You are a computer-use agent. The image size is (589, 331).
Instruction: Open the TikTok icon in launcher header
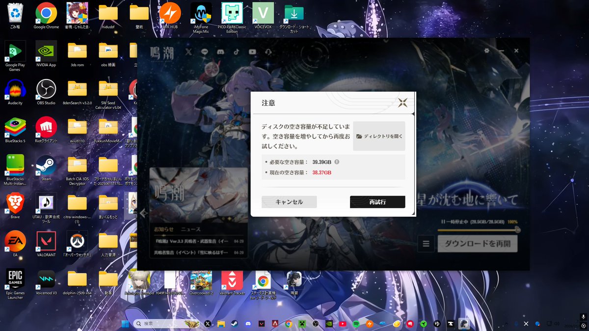(x=237, y=51)
